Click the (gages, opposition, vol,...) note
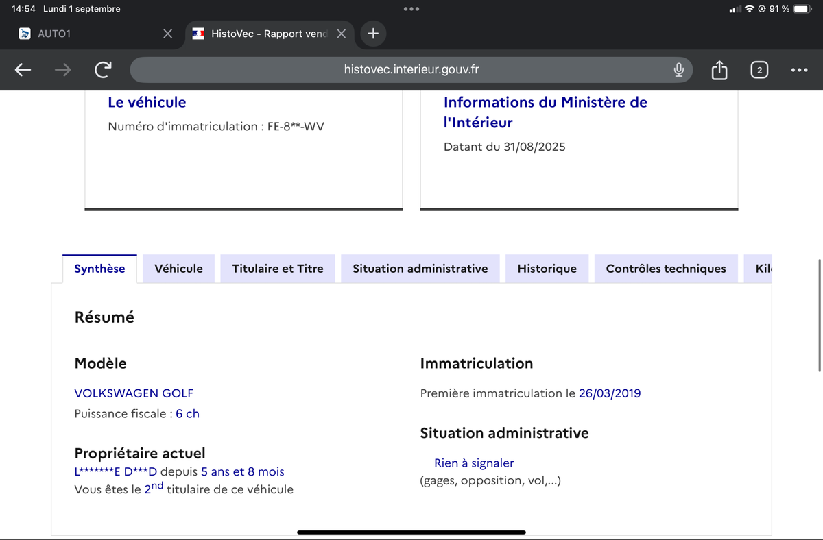Image resolution: width=823 pixels, height=540 pixels. (x=490, y=480)
